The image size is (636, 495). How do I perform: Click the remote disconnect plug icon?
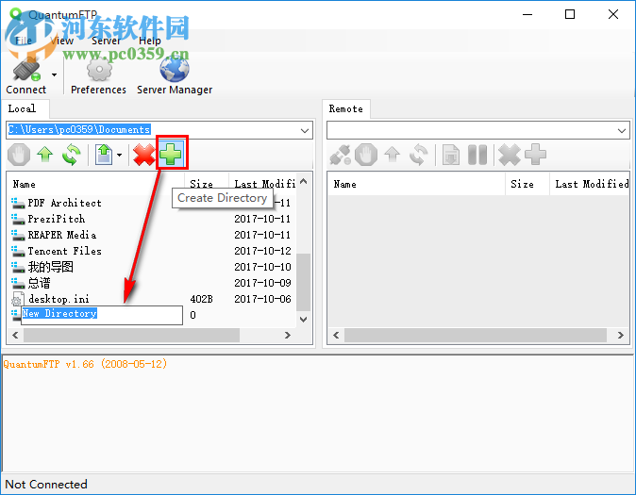point(340,155)
